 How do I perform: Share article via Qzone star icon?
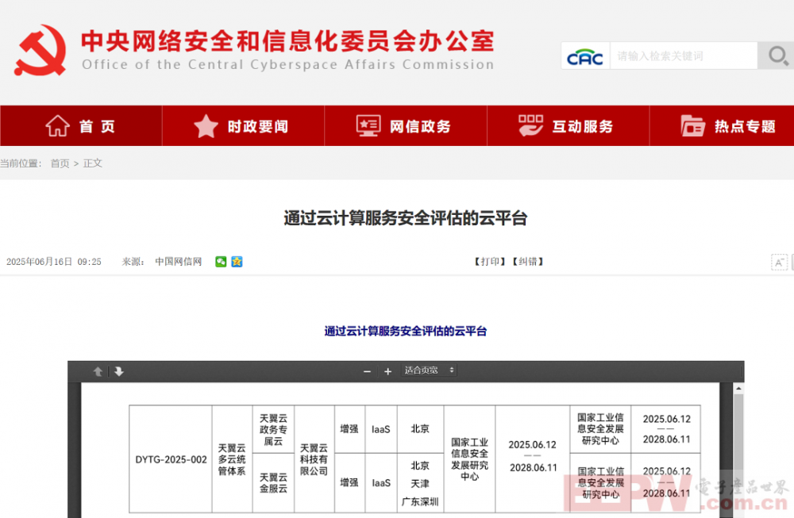pos(237,262)
